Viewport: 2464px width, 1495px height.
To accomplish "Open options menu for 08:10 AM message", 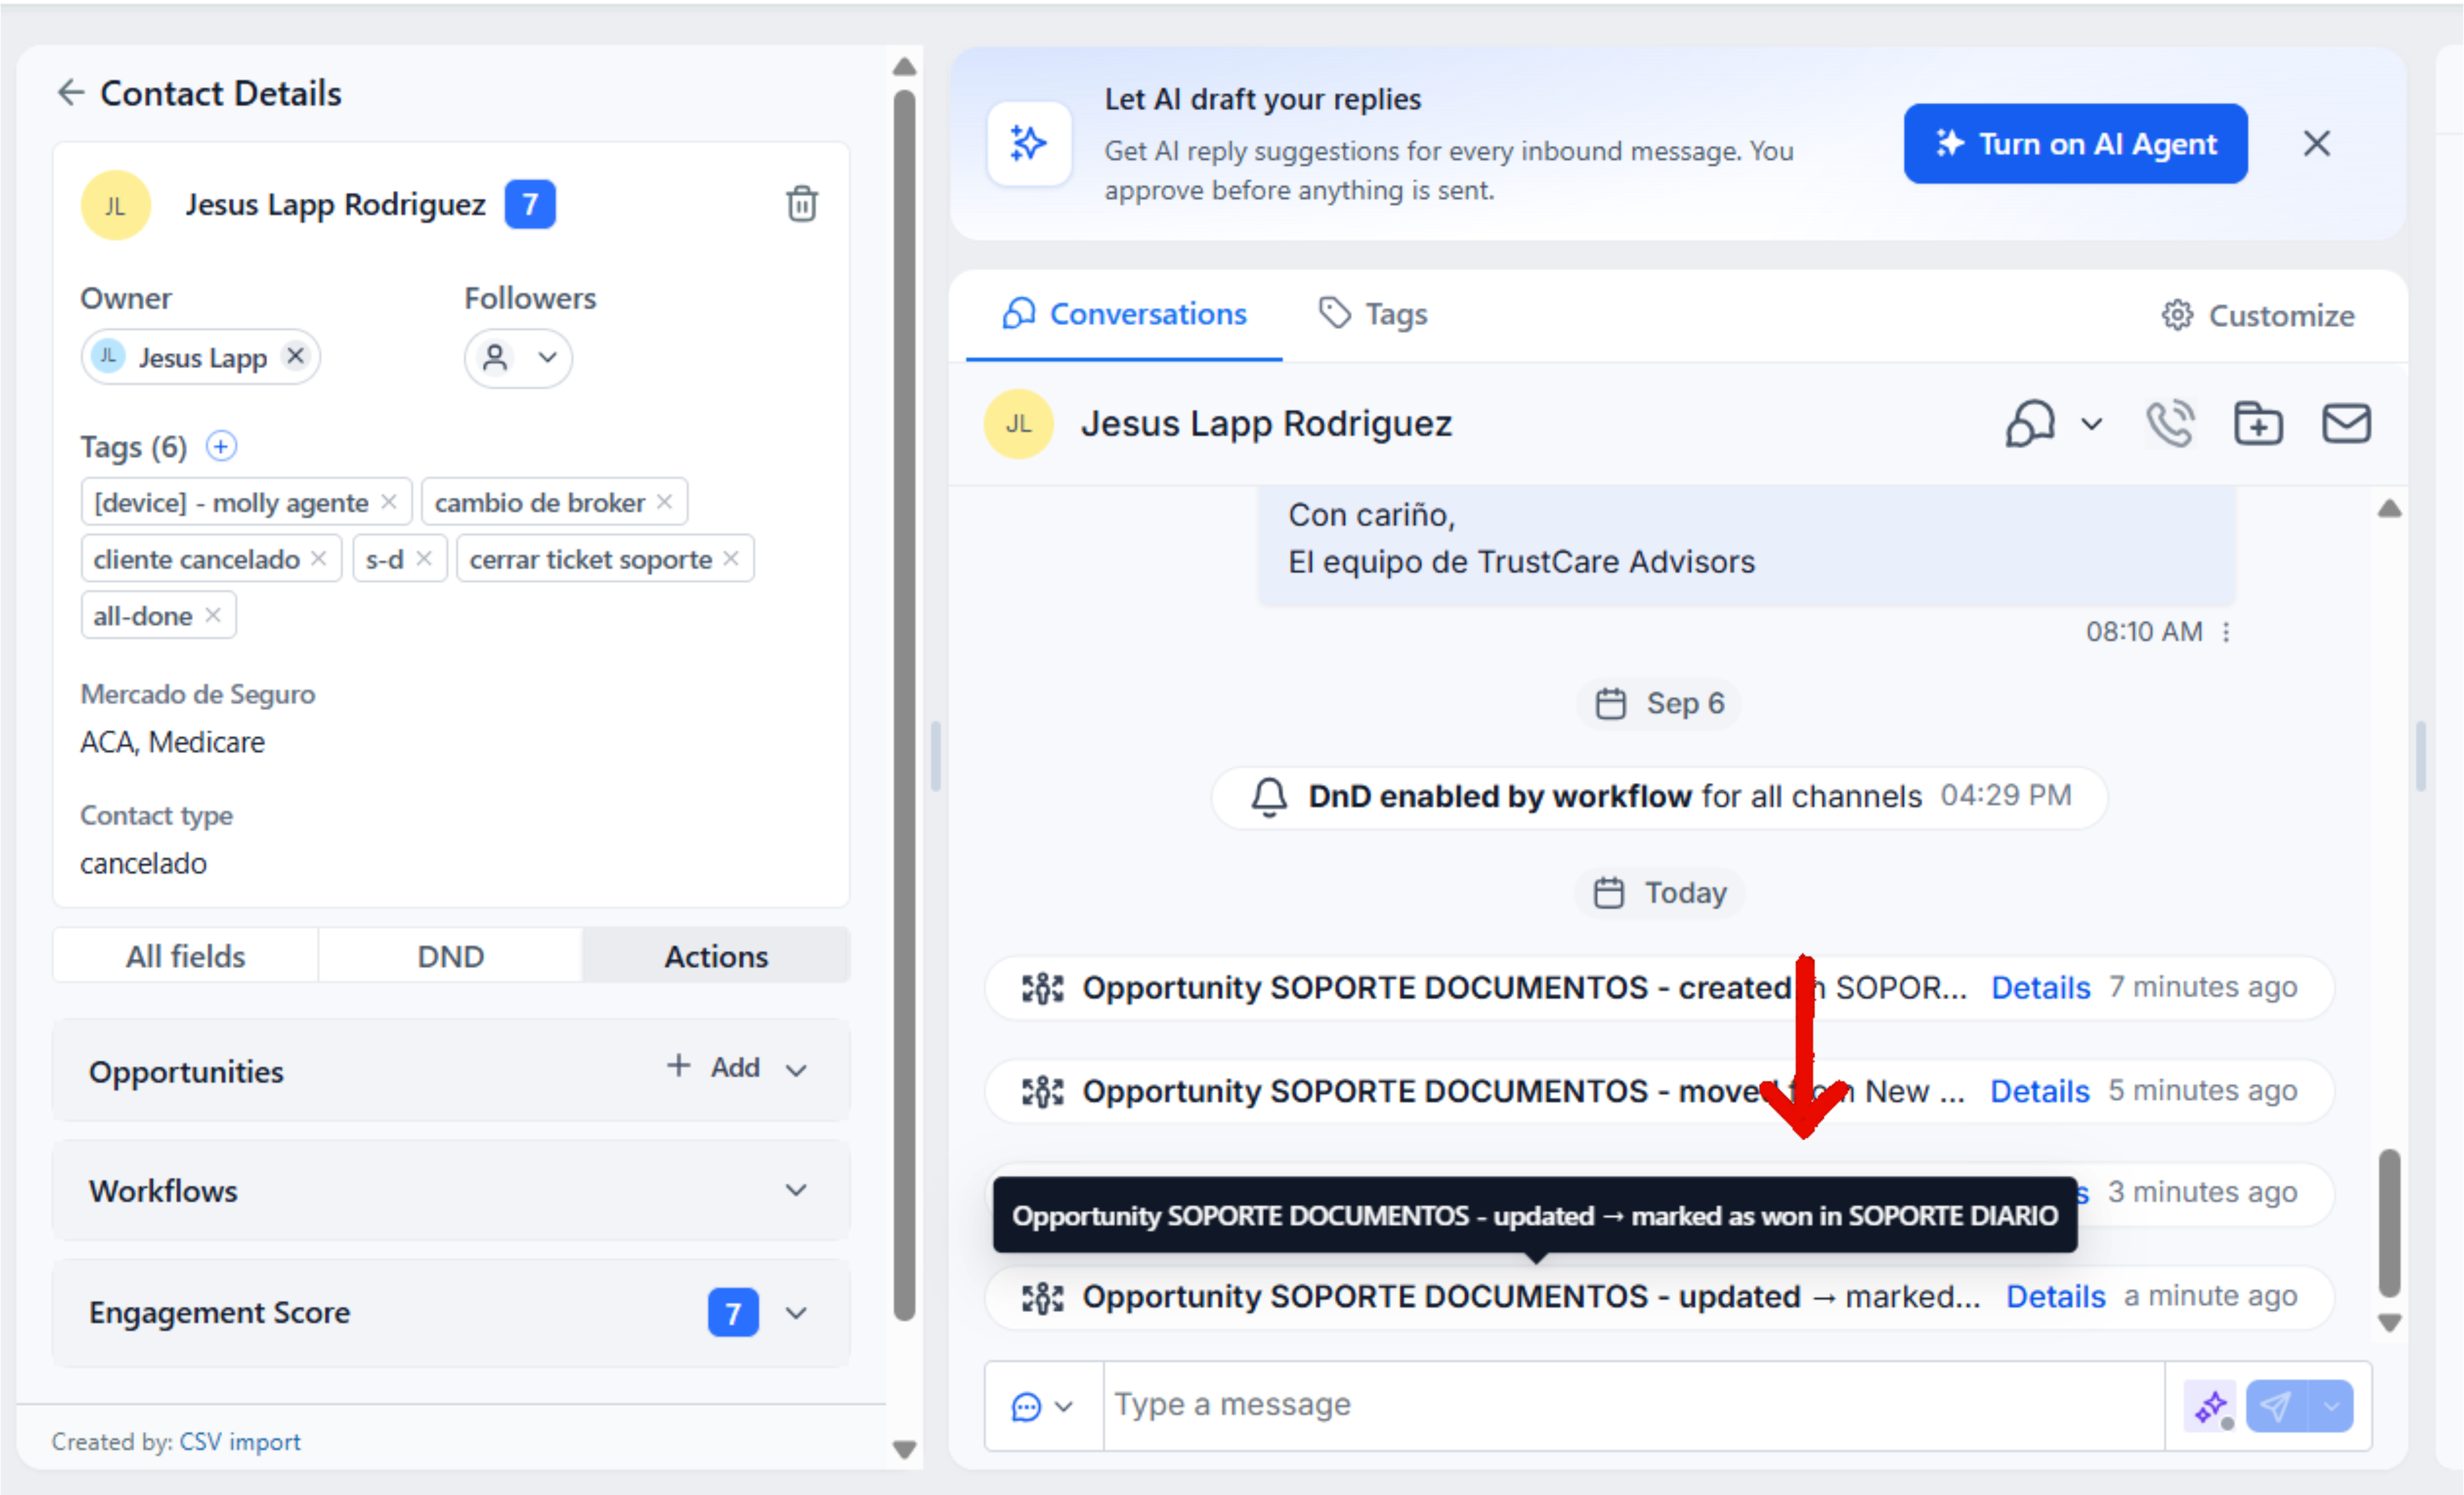I will (2226, 632).
